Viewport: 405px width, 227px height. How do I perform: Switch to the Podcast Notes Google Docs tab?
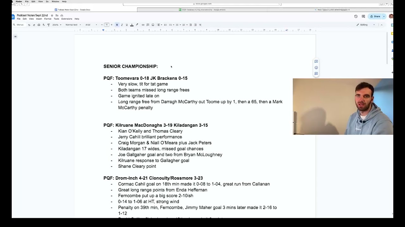[74, 10]
